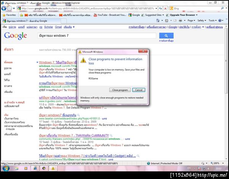
Task: Click the Google logo
Action: pos(16,35)
